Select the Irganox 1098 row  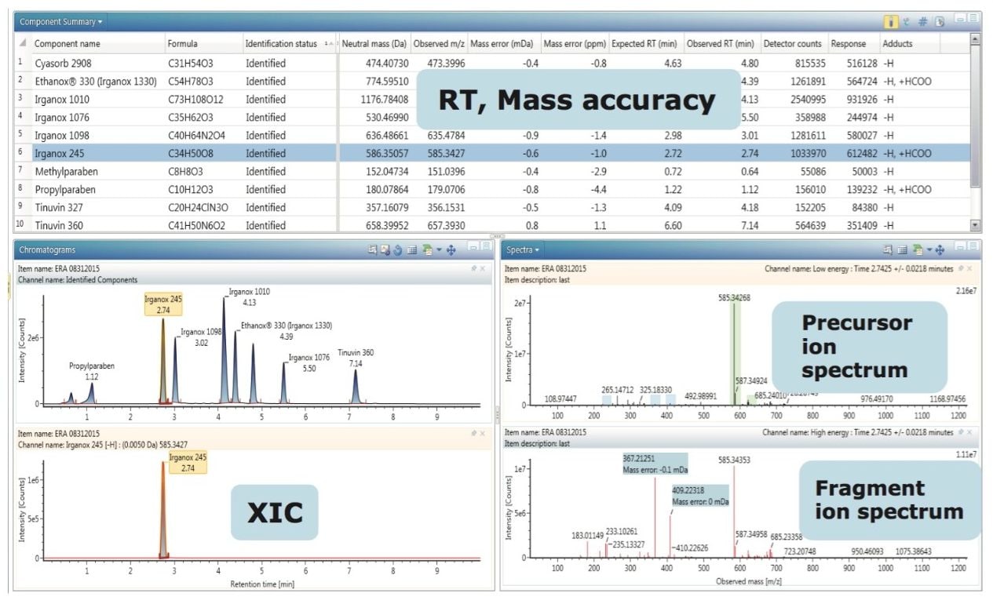click(x=492, y=135)
